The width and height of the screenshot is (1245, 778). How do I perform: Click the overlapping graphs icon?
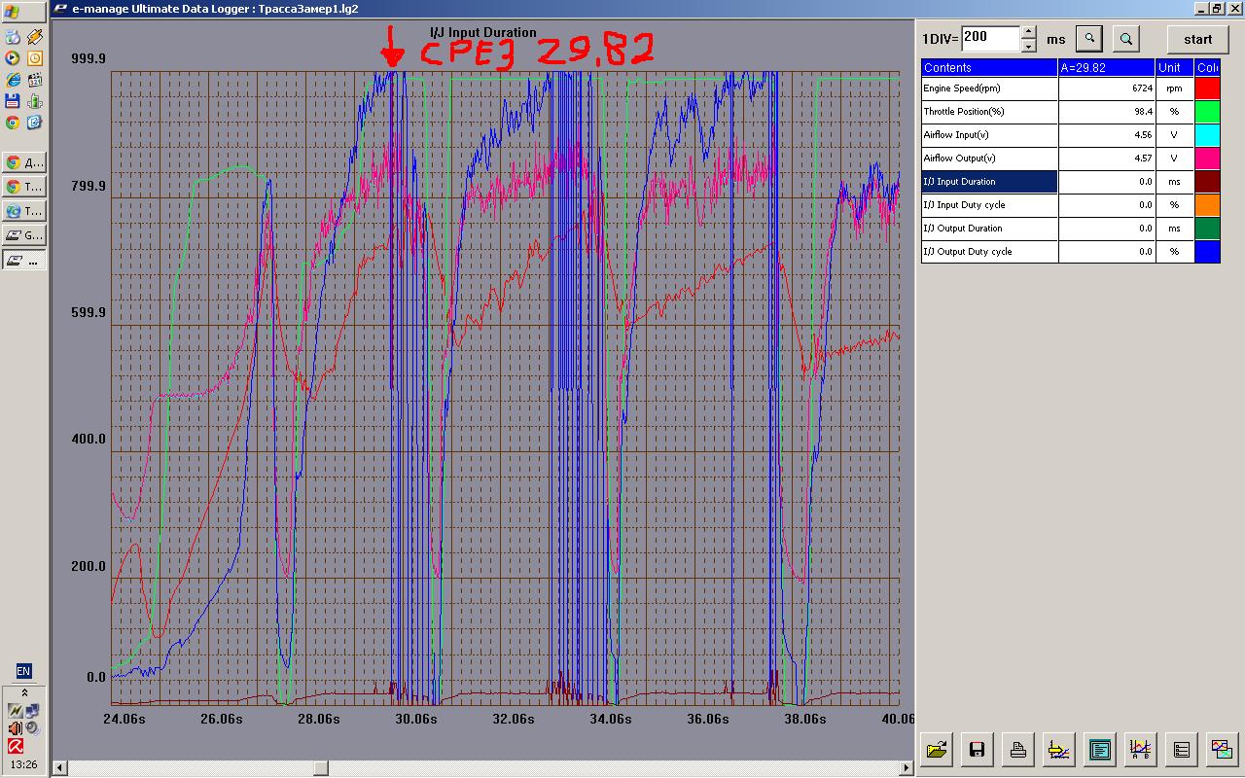1222,749
